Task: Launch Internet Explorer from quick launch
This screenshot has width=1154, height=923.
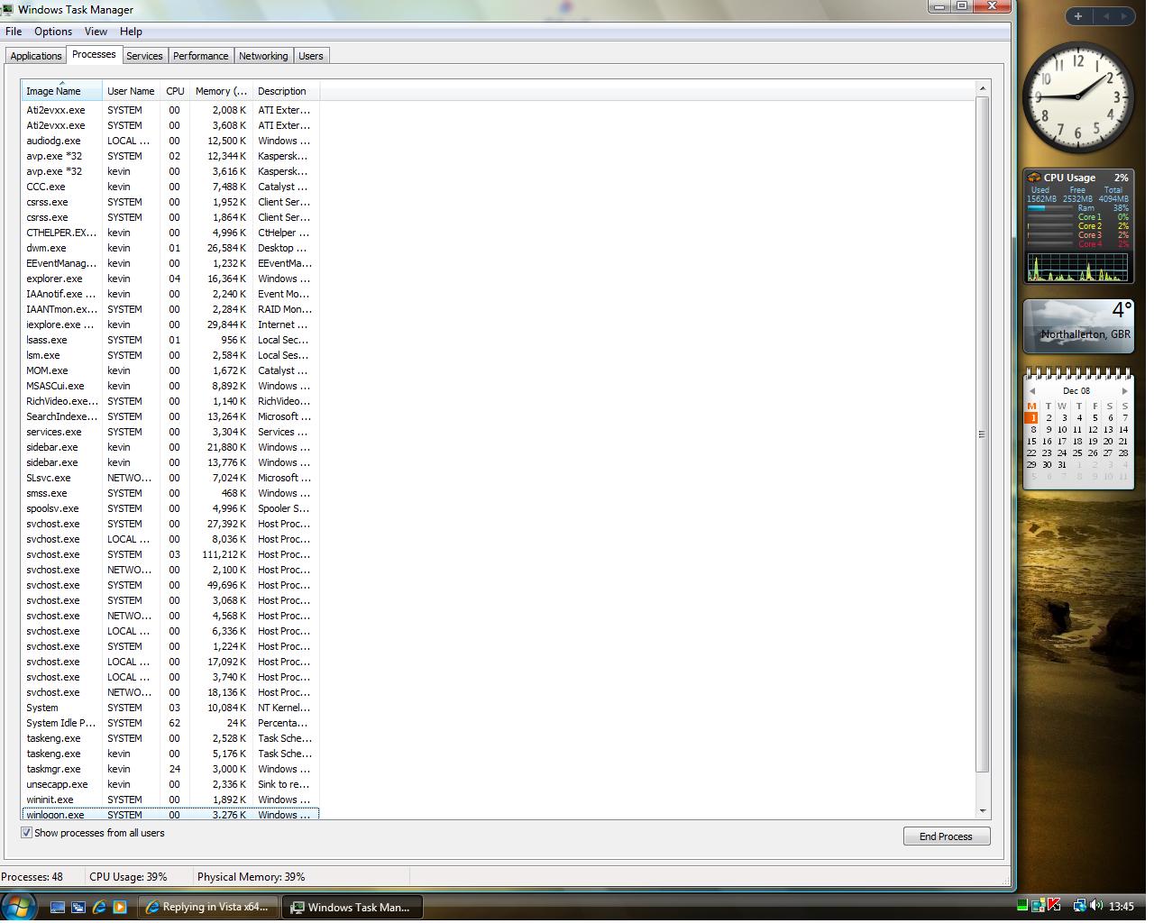Action: click(x=99, y=907)
